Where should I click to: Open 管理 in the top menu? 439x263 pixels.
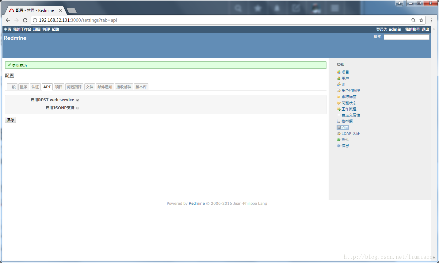click(x=46, y=29)
